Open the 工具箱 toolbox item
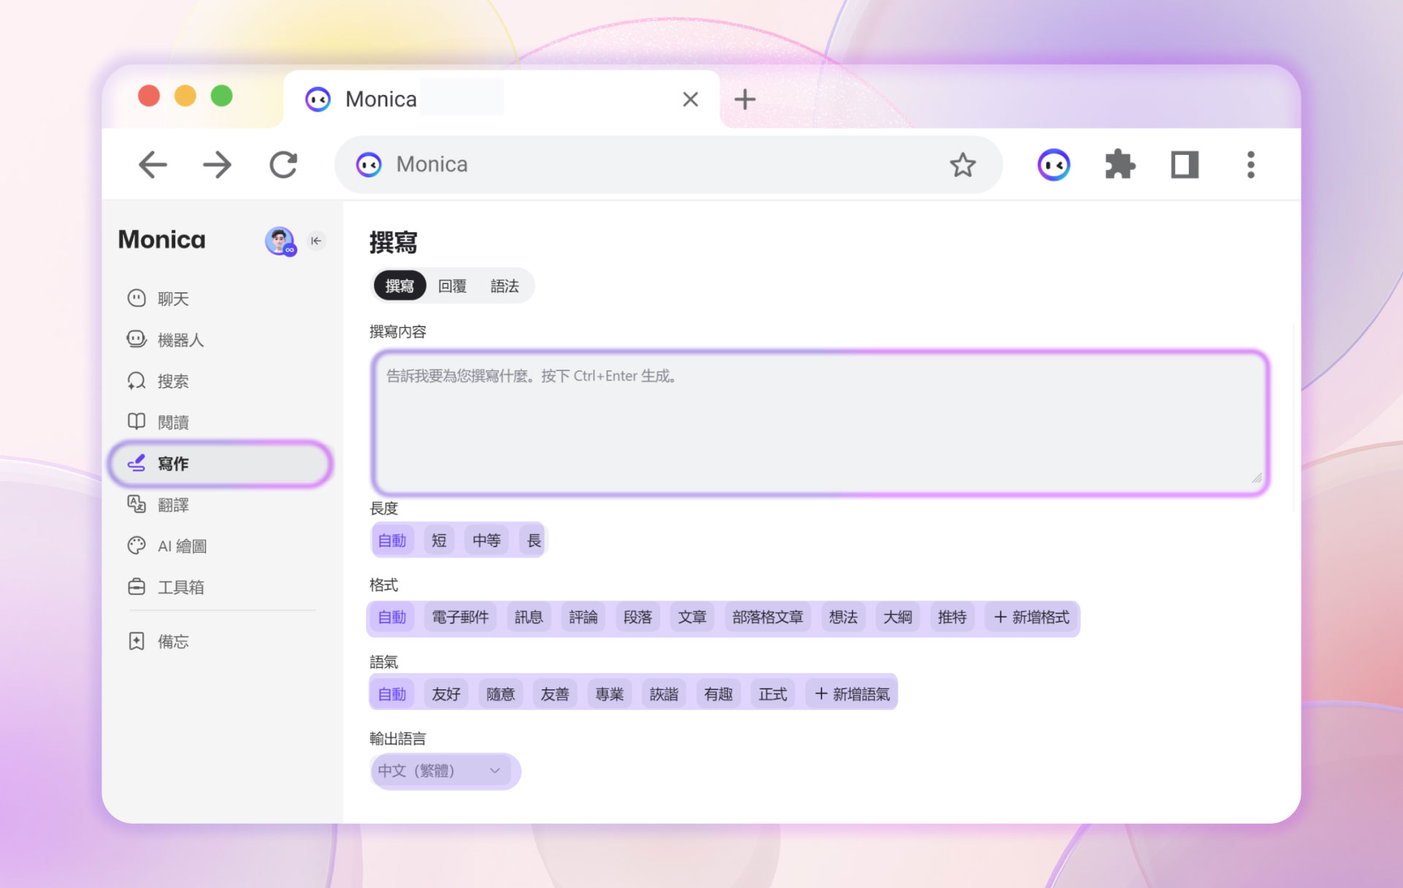 (180, 587)
